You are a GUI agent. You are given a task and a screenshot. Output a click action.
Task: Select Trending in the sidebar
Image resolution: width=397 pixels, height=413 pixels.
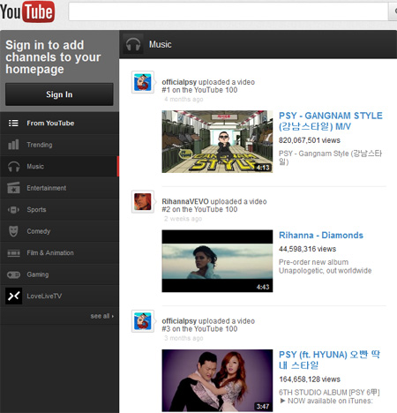click(40, 145)
